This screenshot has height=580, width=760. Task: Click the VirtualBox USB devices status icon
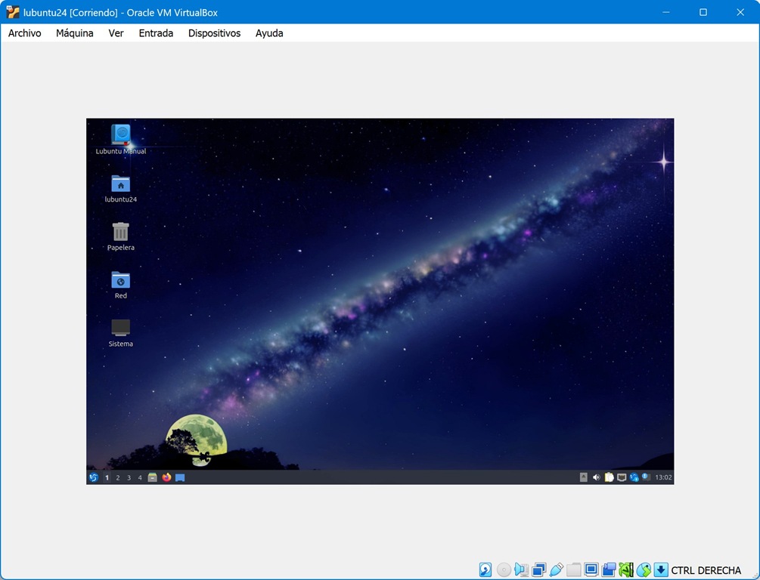(x=557, y=569)
